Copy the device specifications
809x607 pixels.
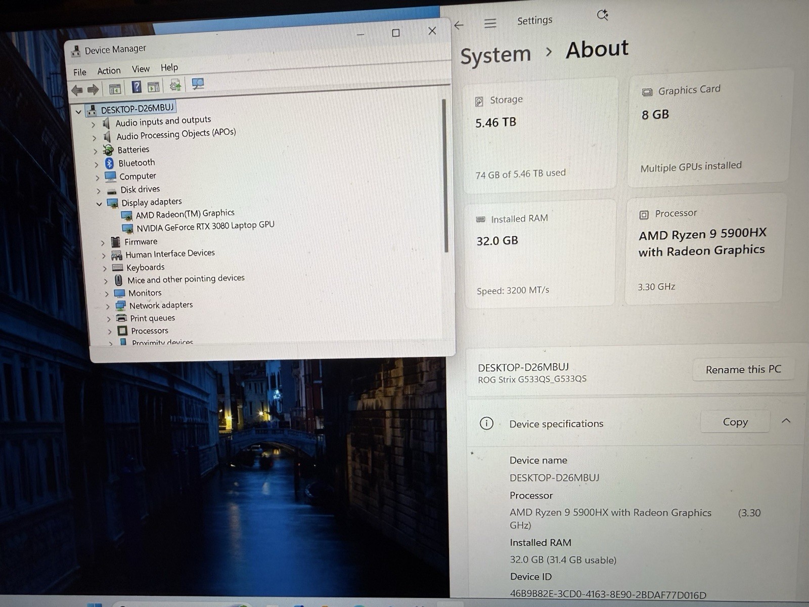click(x=735, y=421)
